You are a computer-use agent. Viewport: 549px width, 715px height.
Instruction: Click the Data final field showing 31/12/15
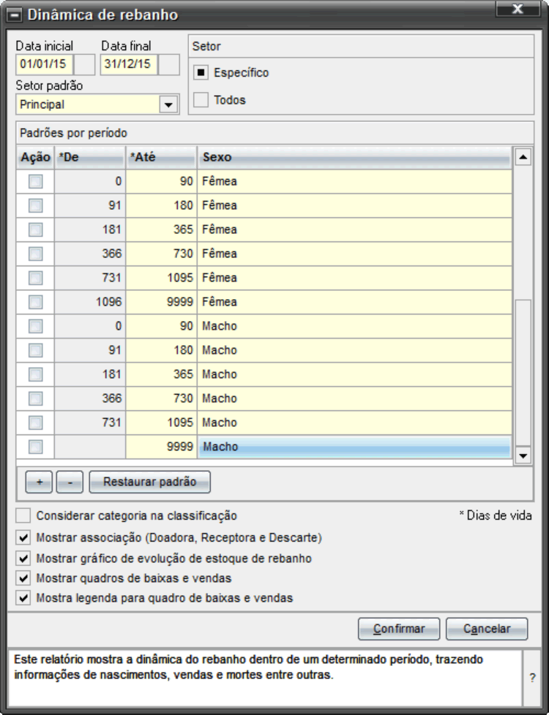(x=130, y=64)
